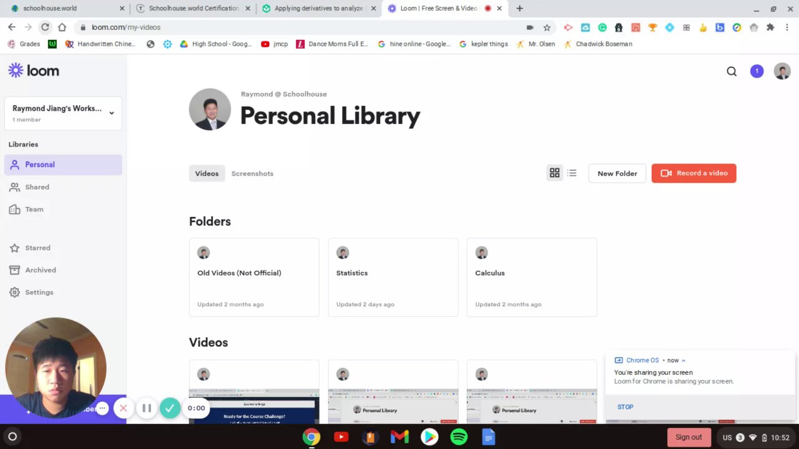
Task: Go to the Loom logo home
Action: [34, 70]
